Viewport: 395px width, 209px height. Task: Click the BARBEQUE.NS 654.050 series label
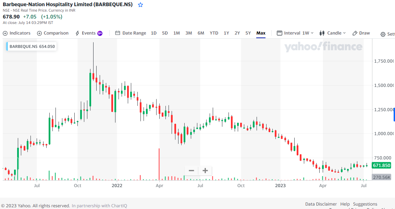pos(31,46)
